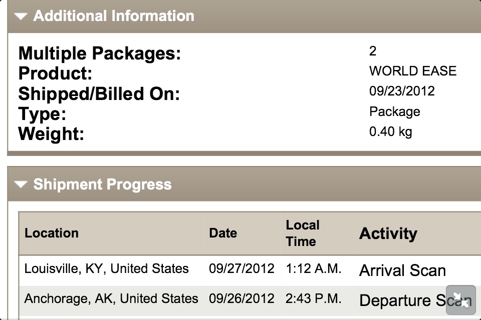Tap the exit fullscreen arrows icon
The image size is (481, 320).
click(x=460, y=299)
